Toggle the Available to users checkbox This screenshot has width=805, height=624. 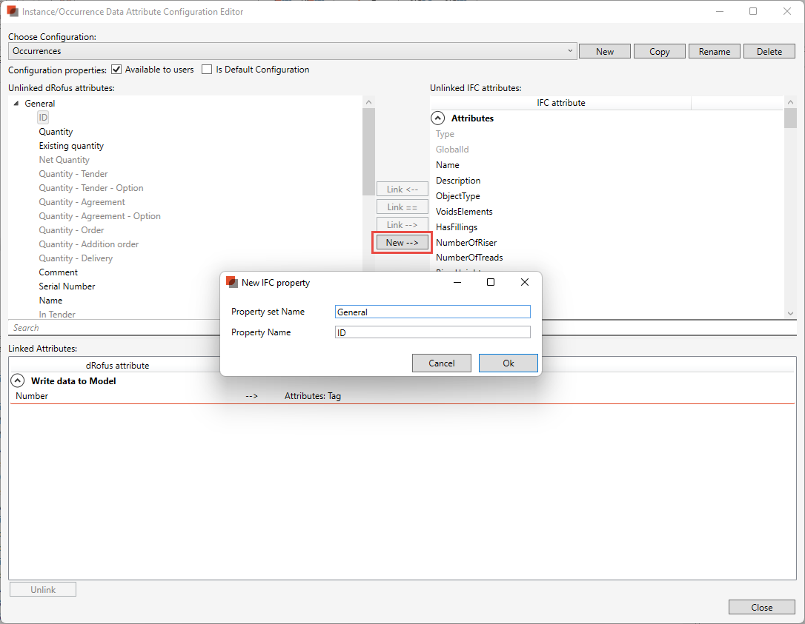(x=116, y=70)
